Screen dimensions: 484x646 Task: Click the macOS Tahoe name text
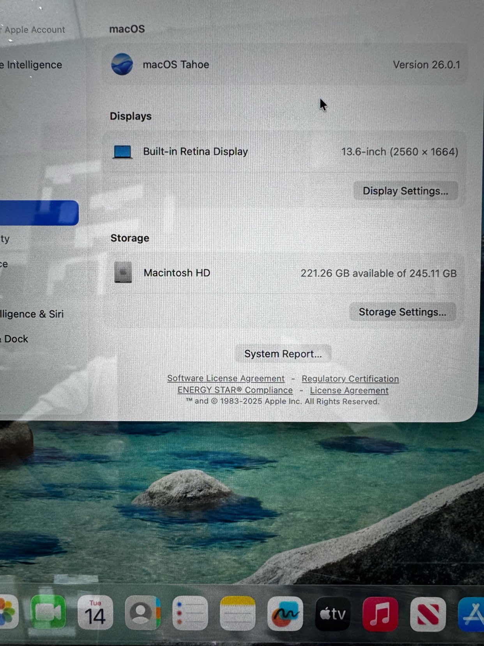coord(176,65)
